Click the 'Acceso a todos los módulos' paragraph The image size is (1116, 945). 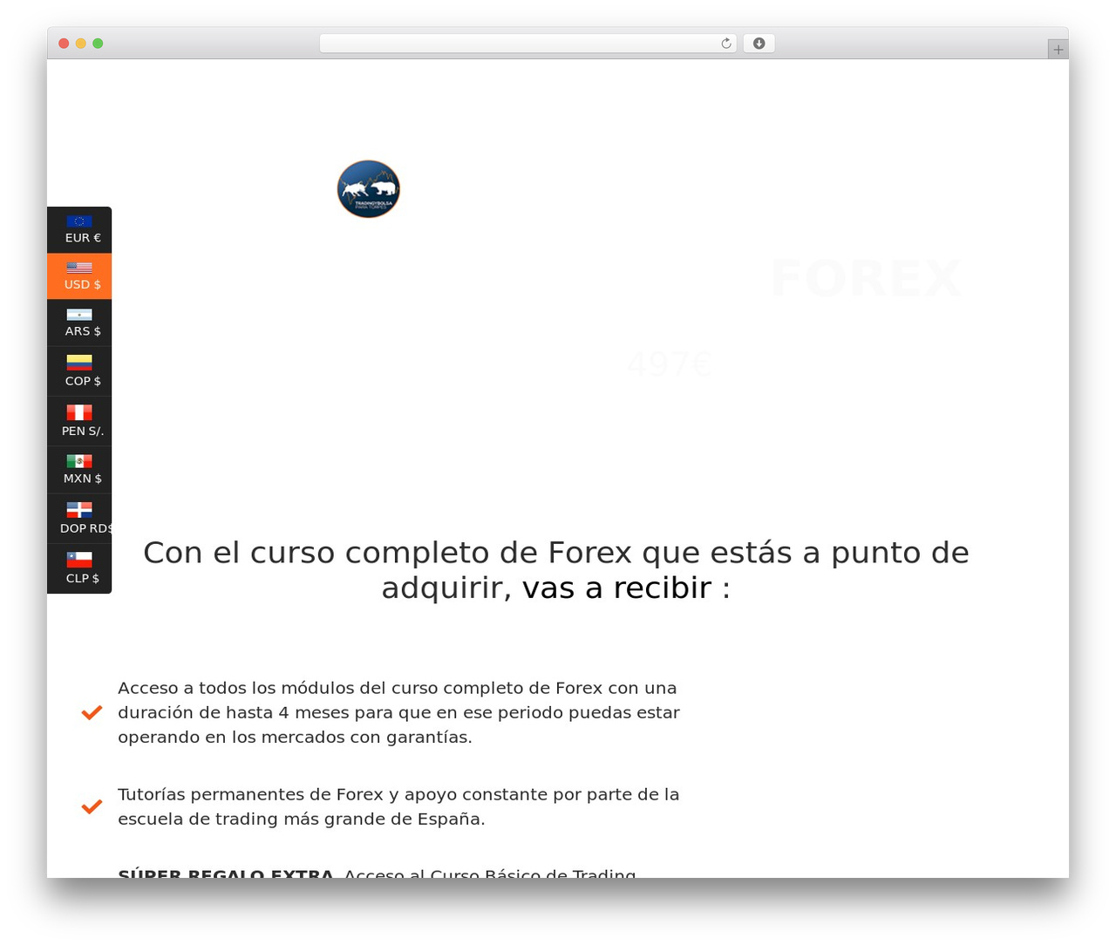[399, 712]
